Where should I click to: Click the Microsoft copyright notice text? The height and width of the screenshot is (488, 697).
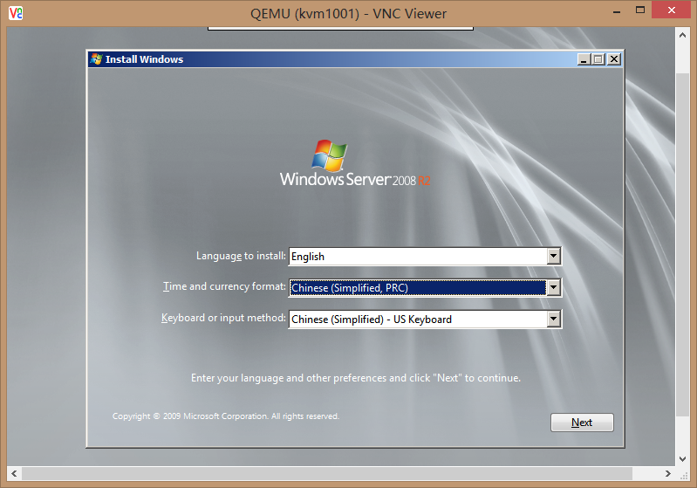tap(226, 416)
